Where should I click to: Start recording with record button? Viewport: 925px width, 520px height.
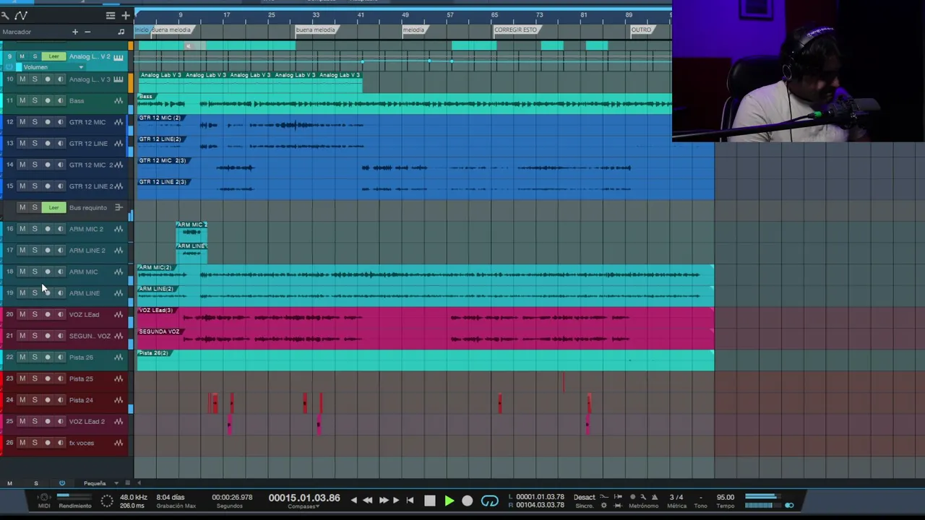coord(468,500)
